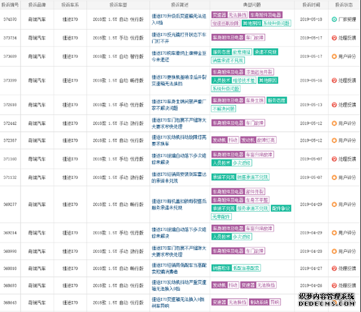The height and width of the screenshot is (312, 361).
Task: Open complaint 369277 description about hood latch broken
Action: [x=179, y=204]
